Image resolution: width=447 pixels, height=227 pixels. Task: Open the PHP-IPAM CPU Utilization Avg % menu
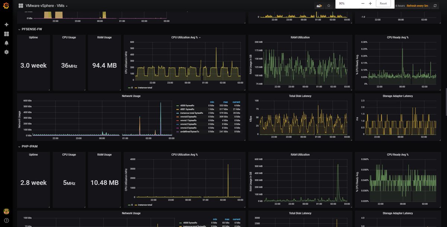[184, 154]
